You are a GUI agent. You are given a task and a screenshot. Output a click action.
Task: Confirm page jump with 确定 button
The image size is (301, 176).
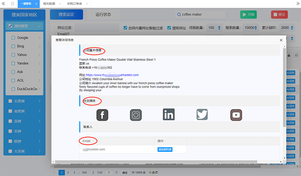coord(125,173)
